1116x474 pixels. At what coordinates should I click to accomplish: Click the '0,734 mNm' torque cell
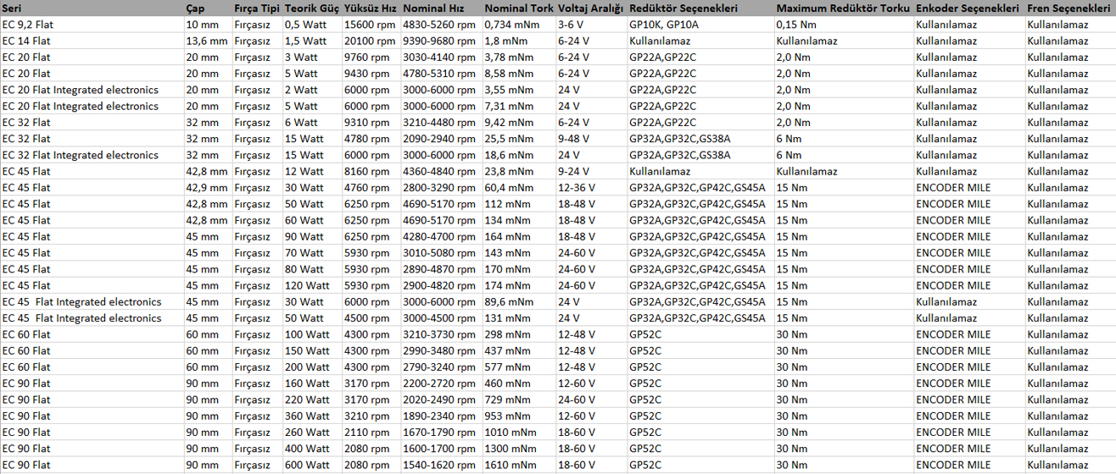pyautogui.click(x=519, y=25)
